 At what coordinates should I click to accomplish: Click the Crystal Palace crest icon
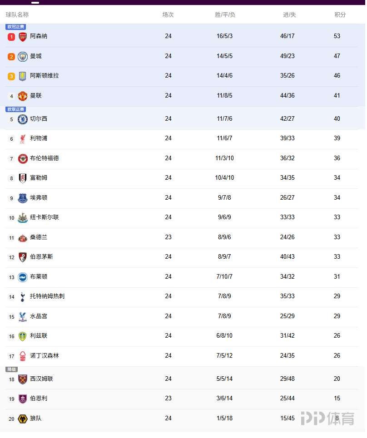point(23,317)
